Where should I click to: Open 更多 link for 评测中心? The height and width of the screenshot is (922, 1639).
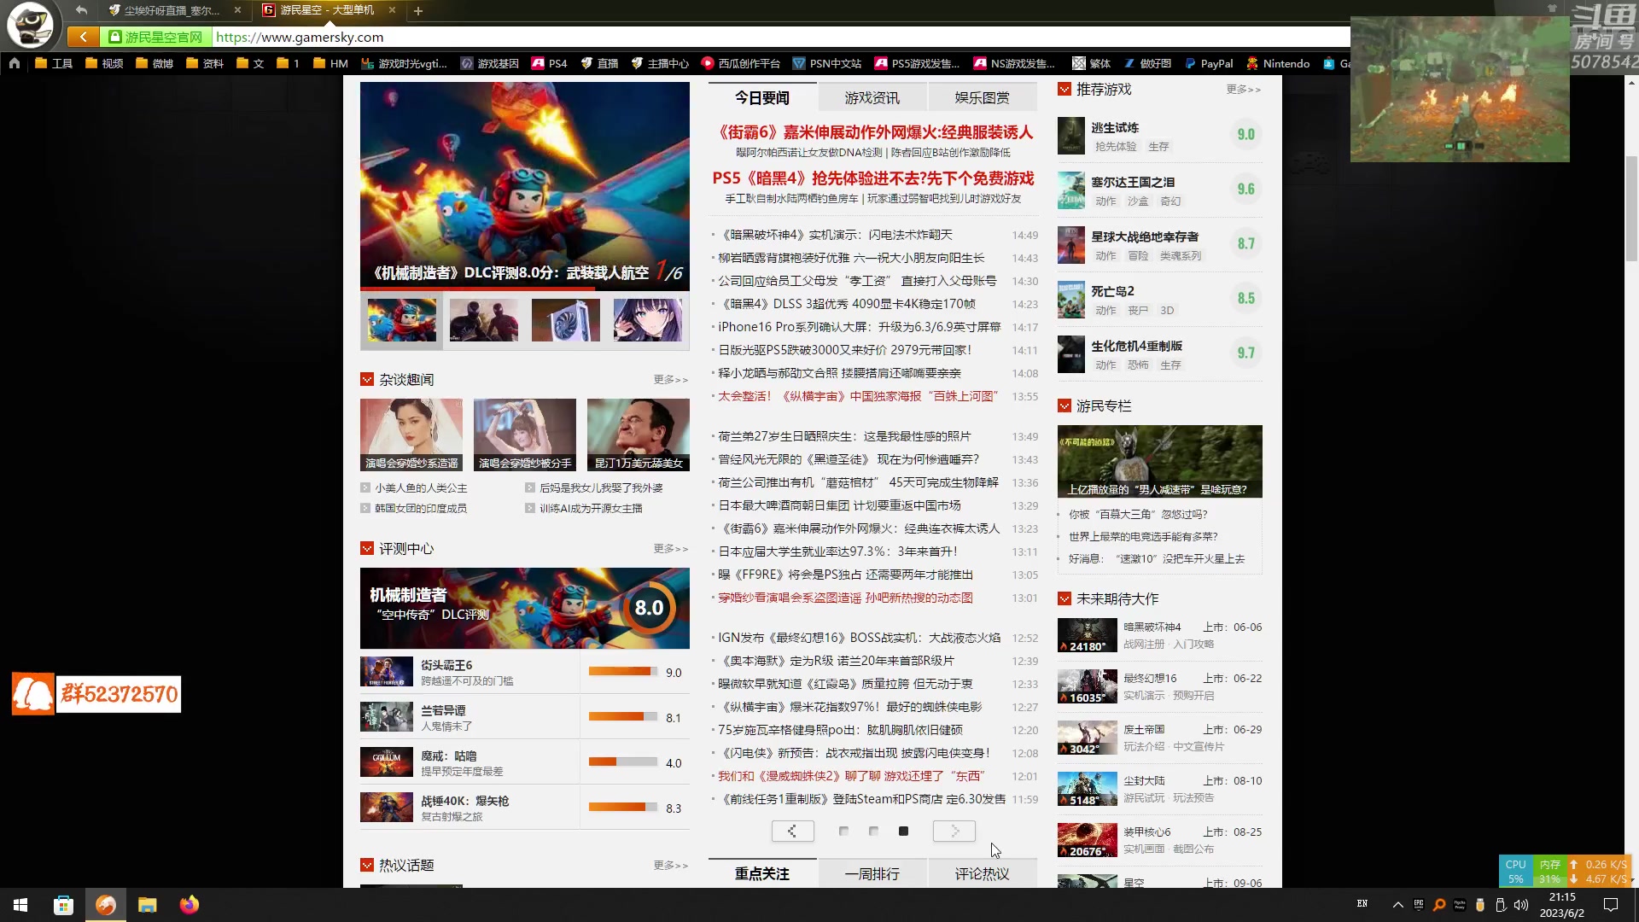click(671, 548)
